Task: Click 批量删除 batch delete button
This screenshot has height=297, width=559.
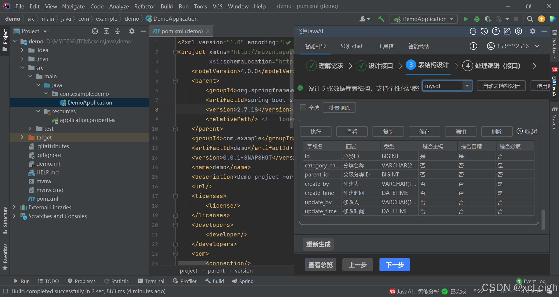Action: click(339, 108)
